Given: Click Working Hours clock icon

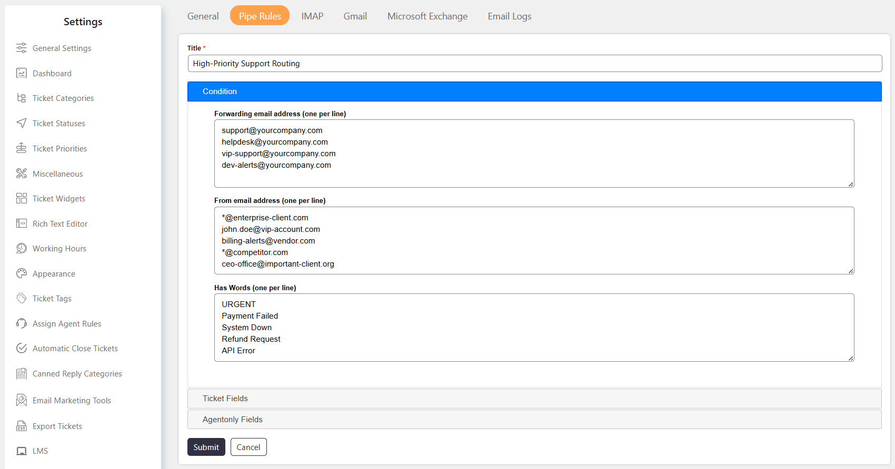Looking at the screenshot, I should coord(21,248).
